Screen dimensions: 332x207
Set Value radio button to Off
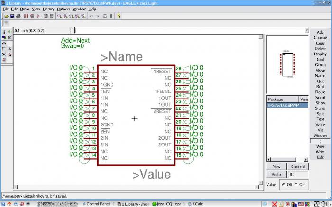point(284,185)
